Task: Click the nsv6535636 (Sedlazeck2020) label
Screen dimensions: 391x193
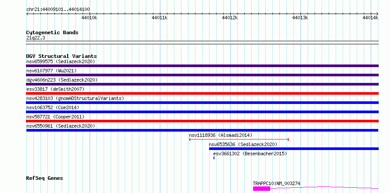Action: click(243, 144)
